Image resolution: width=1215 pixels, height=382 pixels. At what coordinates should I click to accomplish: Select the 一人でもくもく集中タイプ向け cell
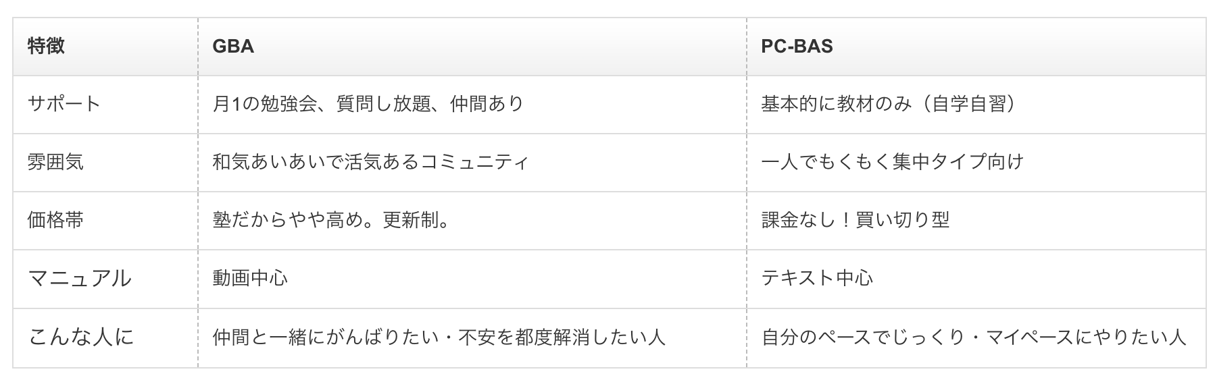[892, 162]
